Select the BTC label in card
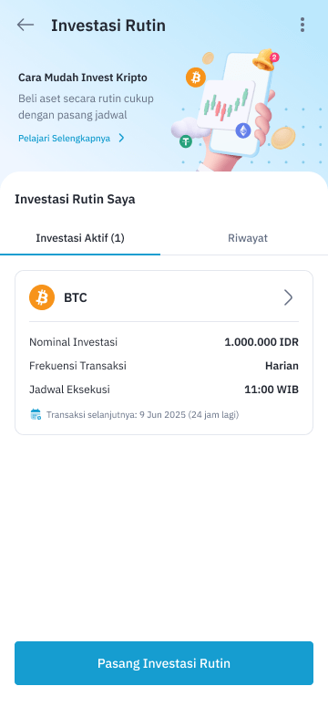This screenshot has height=707, width=328. point(76,298)
